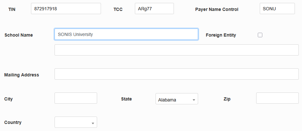
Task: Click the empty second School Name line
Action: pyautogui.click(x=176, y=50)
